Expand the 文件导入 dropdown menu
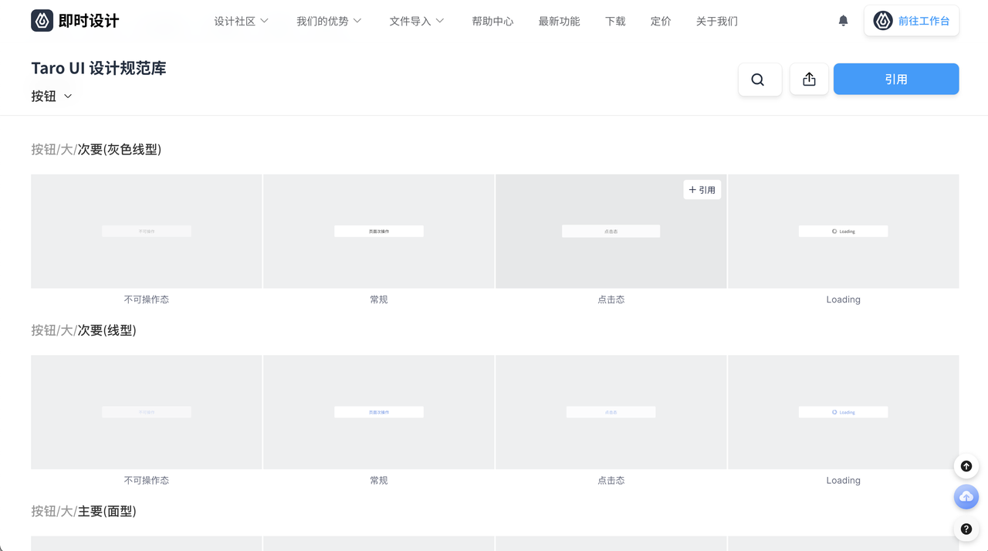Screen dimensions: 988x551 pyautogui.click(x=416, y=21)
